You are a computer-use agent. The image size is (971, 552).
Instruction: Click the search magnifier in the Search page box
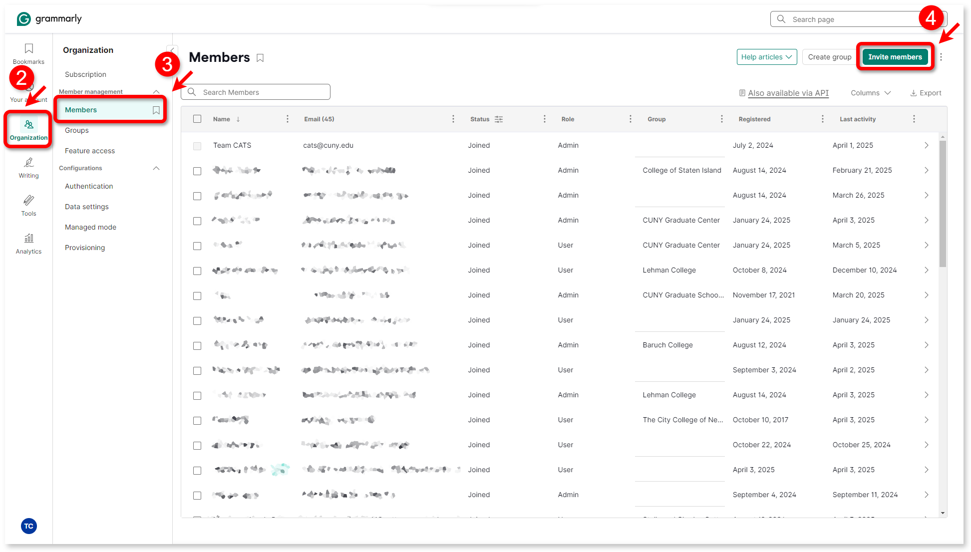pyautogui.click(x=781, y=19)
